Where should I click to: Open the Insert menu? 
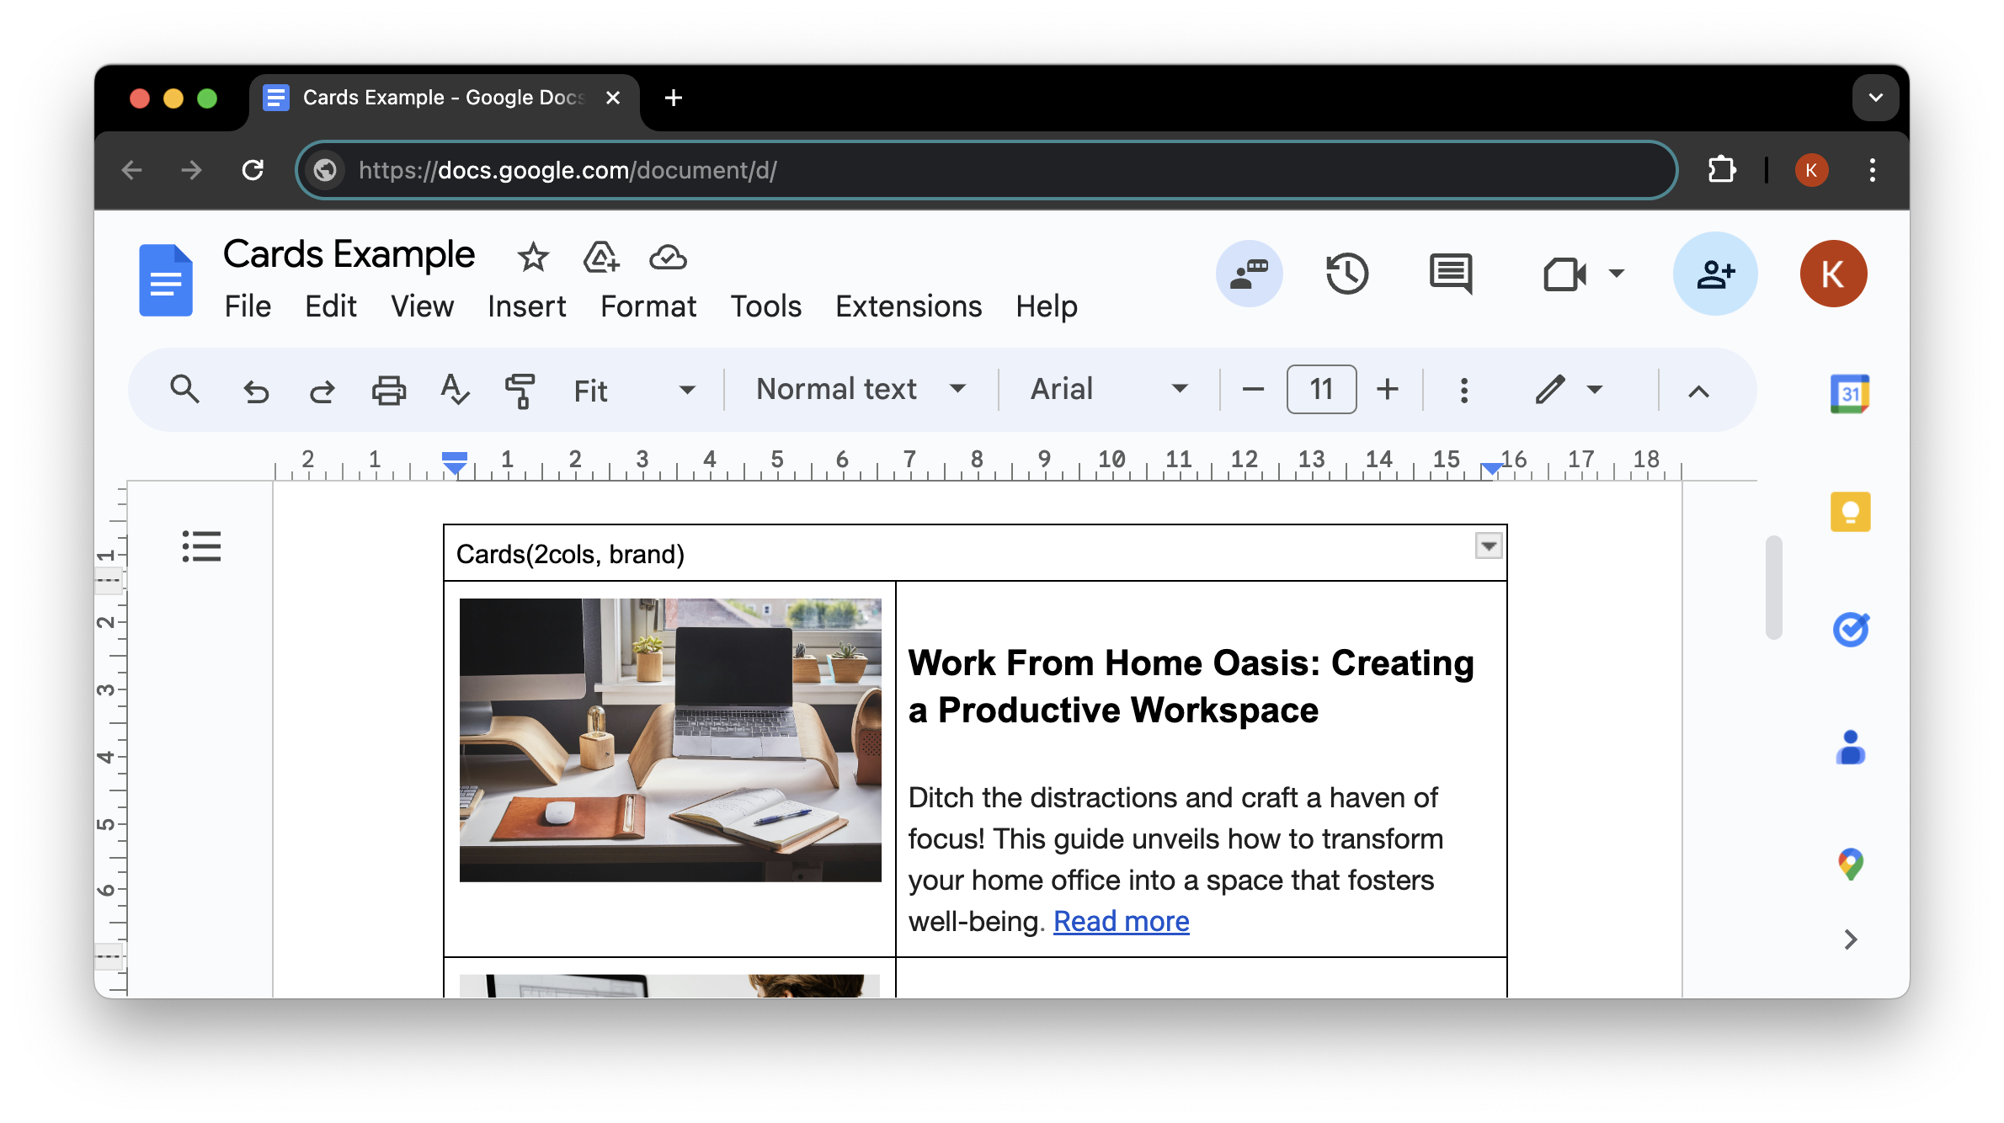pyautogui.click(x=526, y=306)
